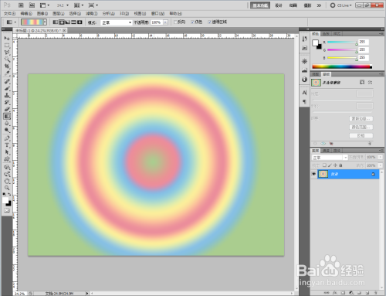This screenshot has width=386, height=296.
Task: Select the Path Selection tool
Action: 7,152
